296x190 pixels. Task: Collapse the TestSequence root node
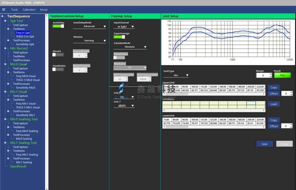tap(2, 16)
